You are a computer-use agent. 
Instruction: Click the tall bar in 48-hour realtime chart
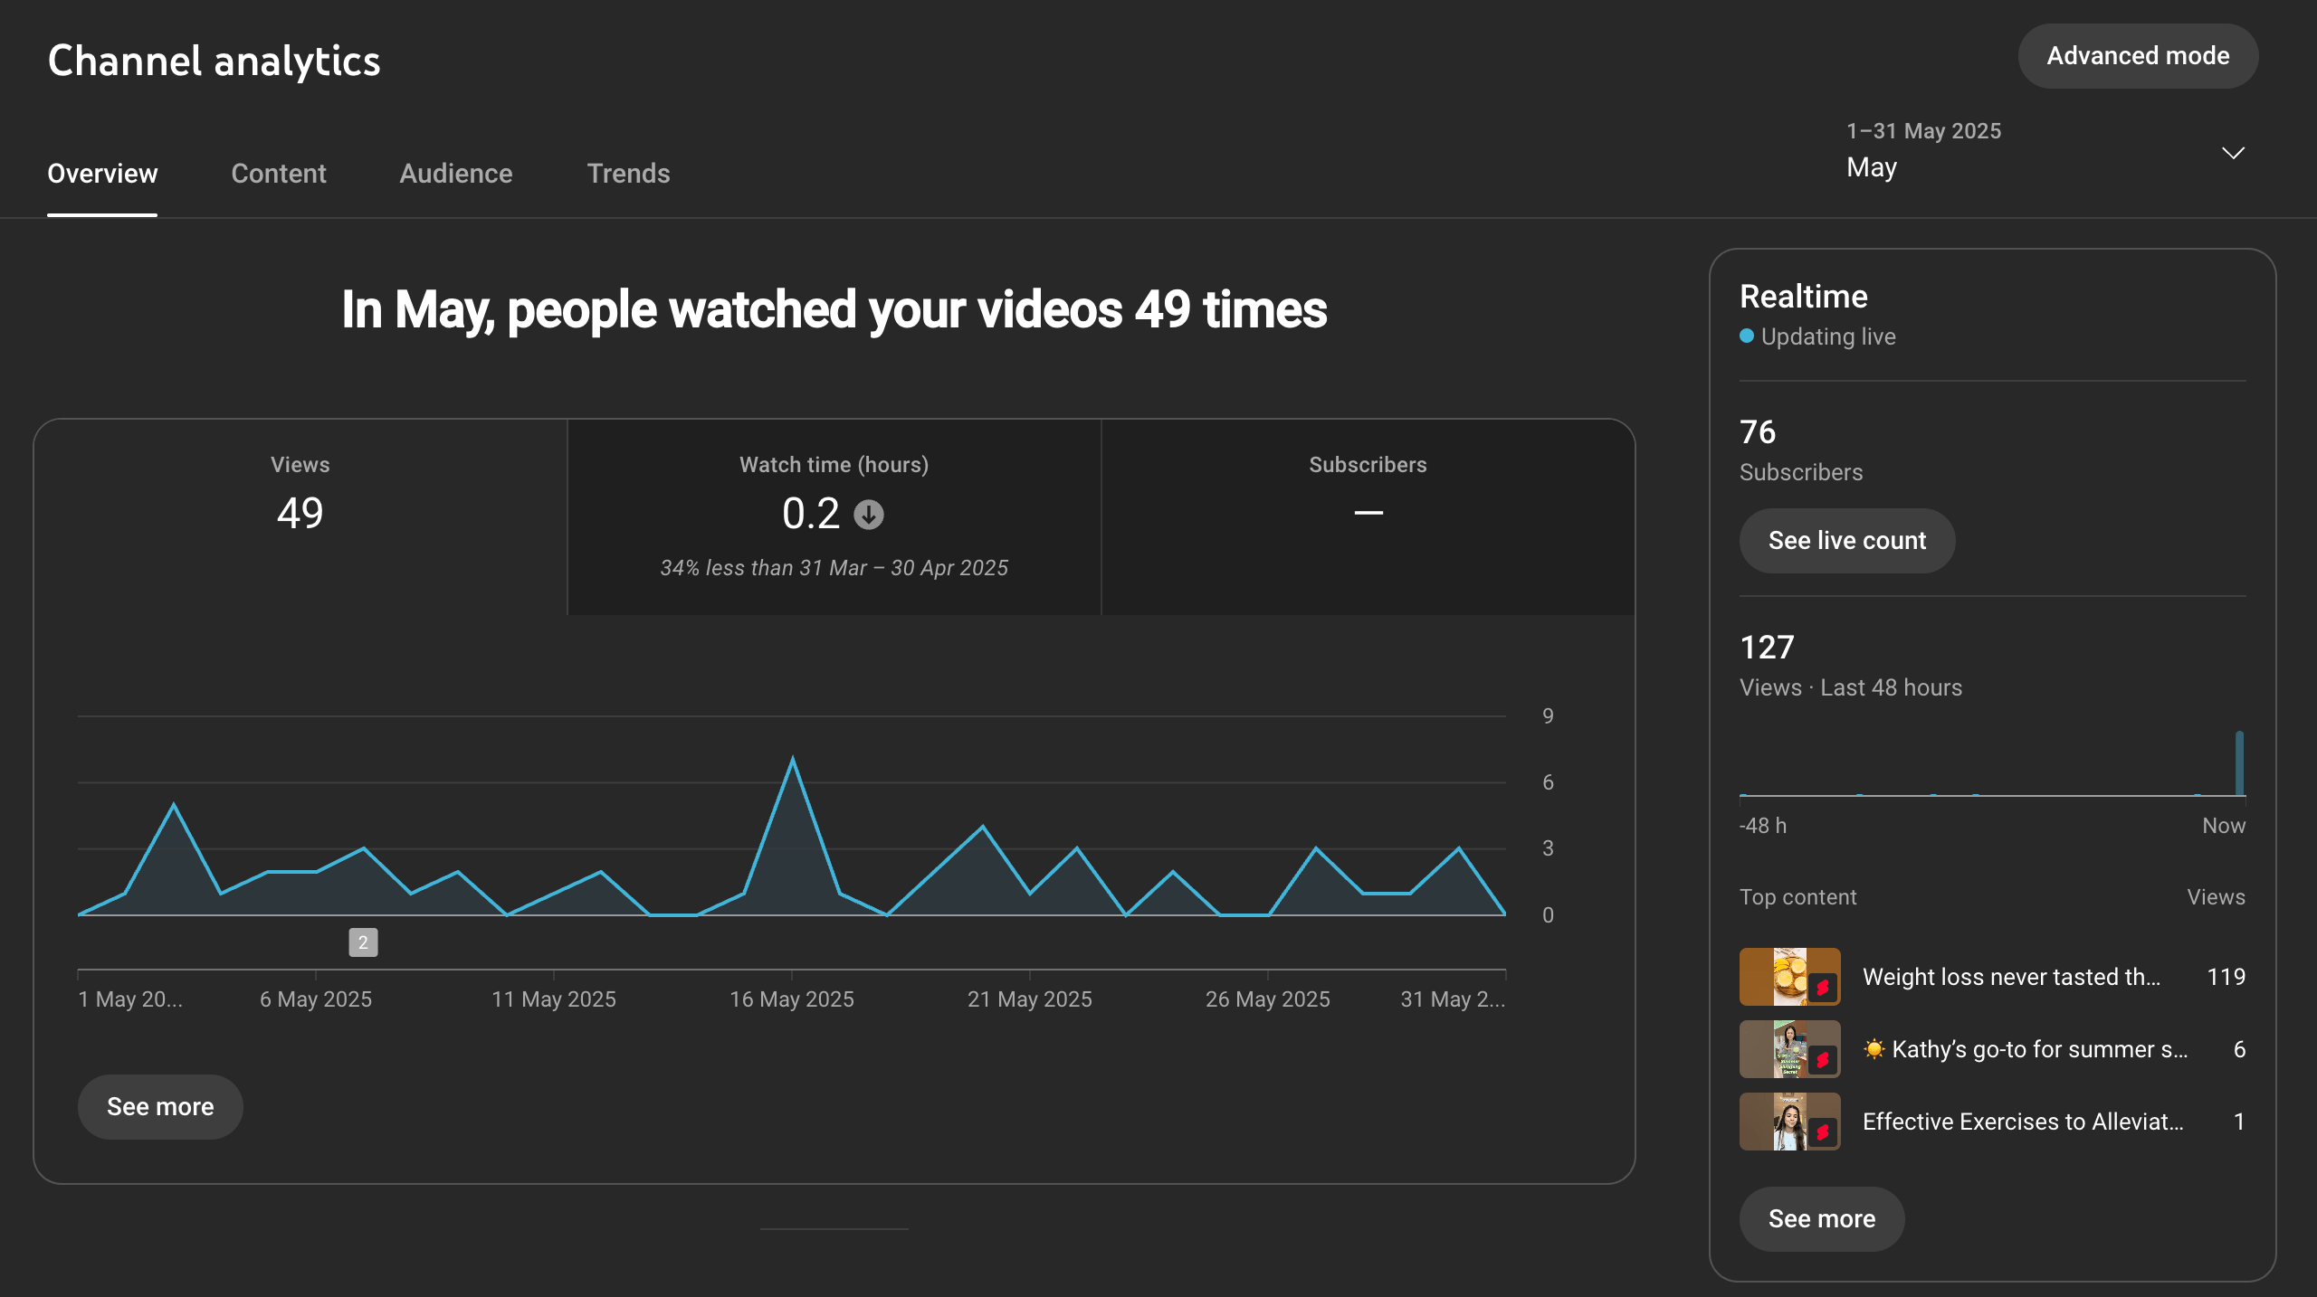[x=2239, y=764]
